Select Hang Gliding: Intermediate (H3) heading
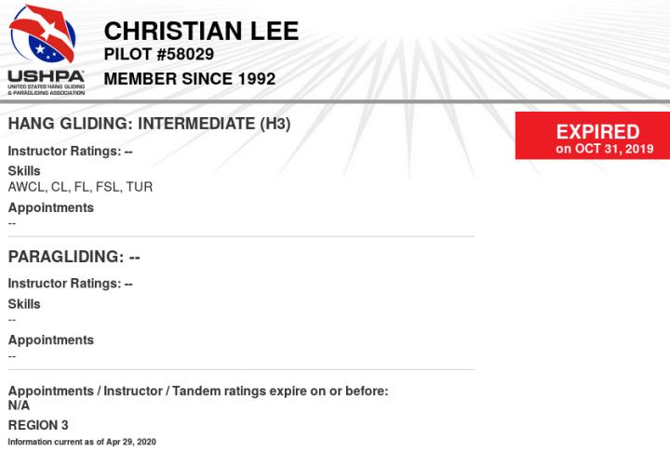This screenshot has width=670, height=452. (x=150, y=124)
